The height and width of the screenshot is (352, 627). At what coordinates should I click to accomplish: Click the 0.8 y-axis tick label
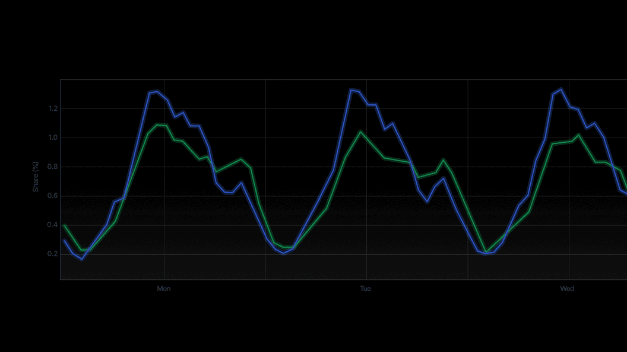pyautogui.click(x=53, y=167)
